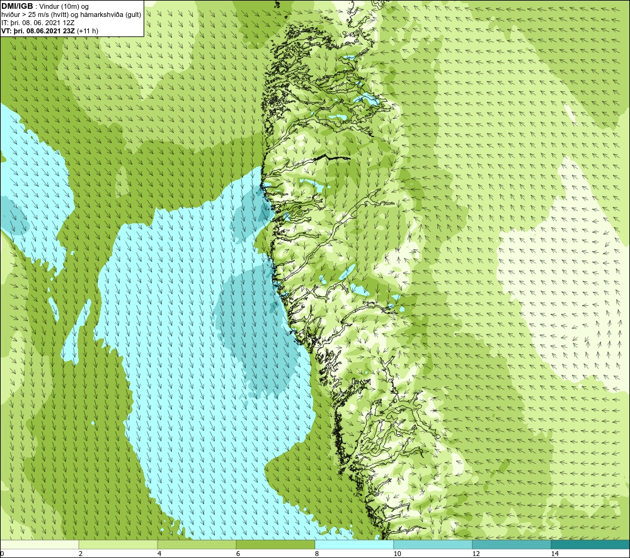The image size is (630, 558).
Task: Click the '4' scale label
Action: [x=159, y=554]
